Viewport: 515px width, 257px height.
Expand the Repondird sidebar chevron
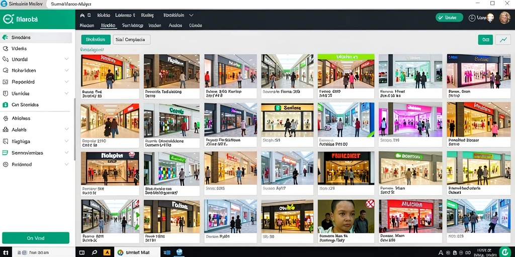[67, 82]
